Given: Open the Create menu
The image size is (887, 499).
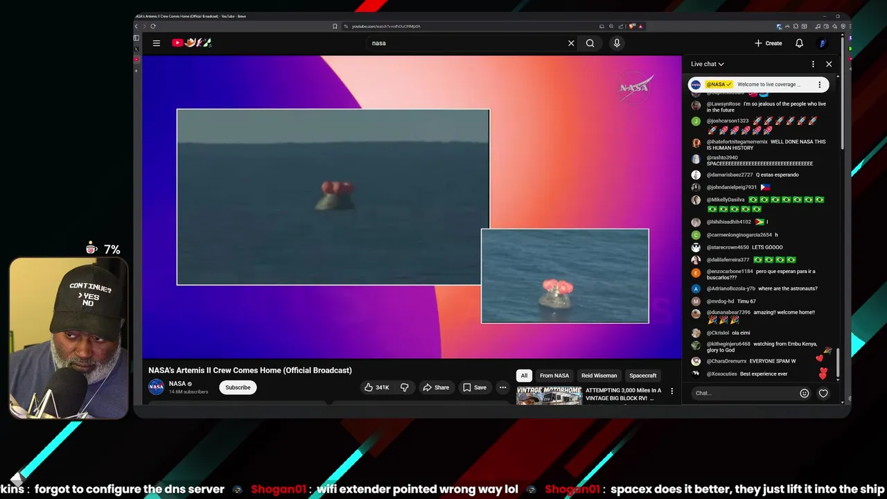Looking at the screenshot, I should [x=769, y=43].
